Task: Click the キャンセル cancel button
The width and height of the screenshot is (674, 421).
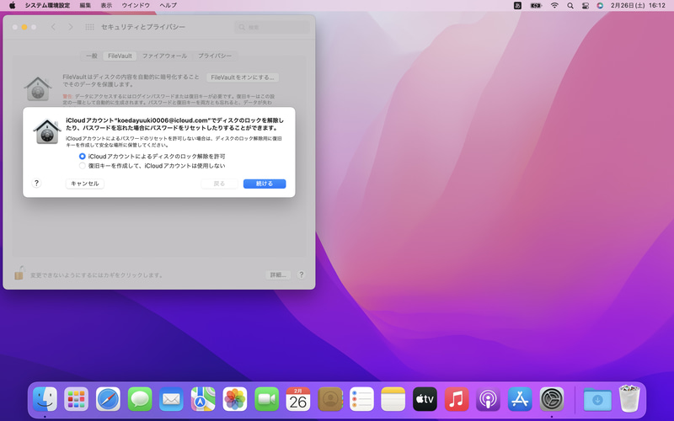Action: (85, 184)
